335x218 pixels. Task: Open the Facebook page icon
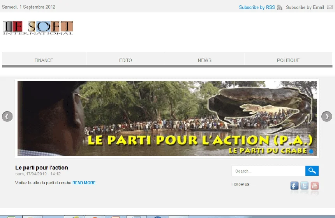click(294, 186)
